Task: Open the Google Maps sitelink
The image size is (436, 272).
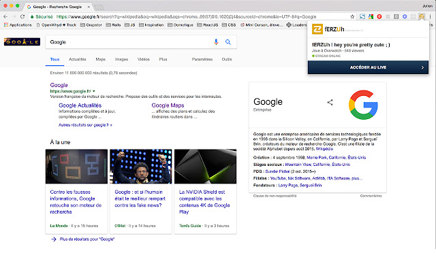Action: 168,105
